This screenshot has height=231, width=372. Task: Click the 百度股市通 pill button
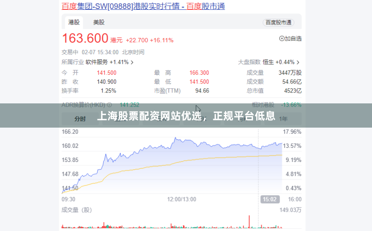(278, 23)
